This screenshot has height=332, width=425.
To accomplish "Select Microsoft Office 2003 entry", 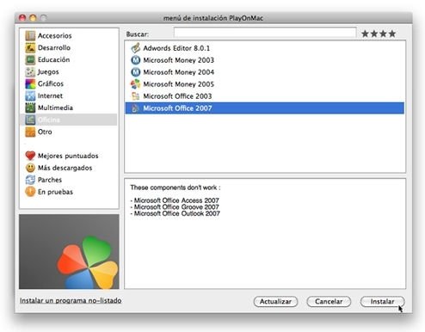I will [x=264, y=96].
